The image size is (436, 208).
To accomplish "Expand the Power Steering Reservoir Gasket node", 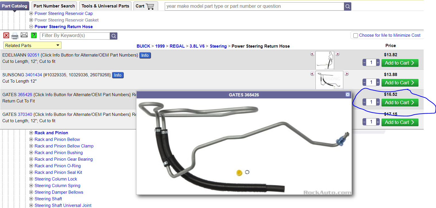I will (31, 20).
